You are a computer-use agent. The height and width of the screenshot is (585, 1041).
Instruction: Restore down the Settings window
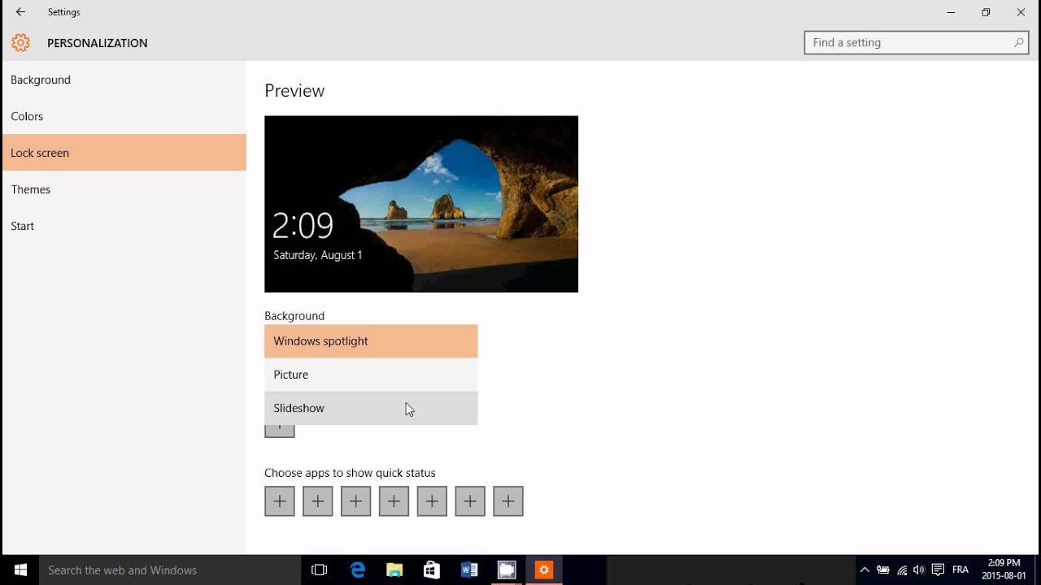click(x=986, y=12)
